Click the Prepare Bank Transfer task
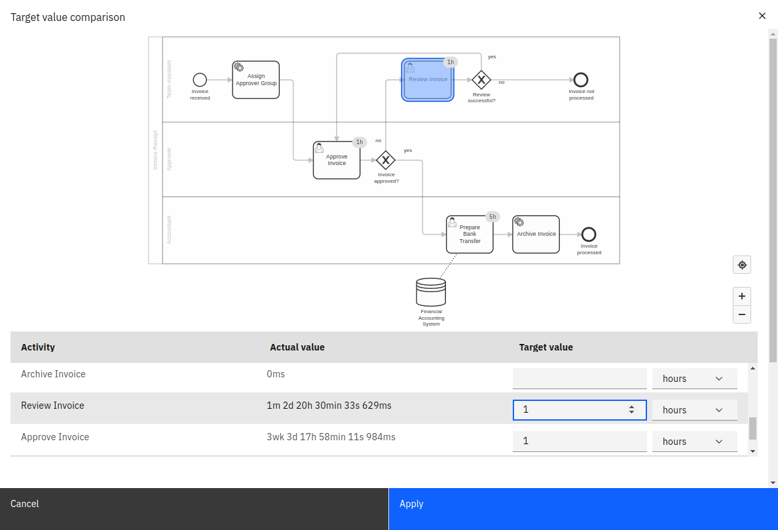Screen dimensions: 778x530 coord(470,234)
